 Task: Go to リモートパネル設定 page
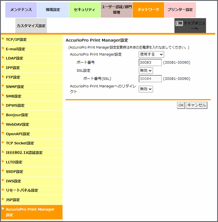(x=32, y=190)
